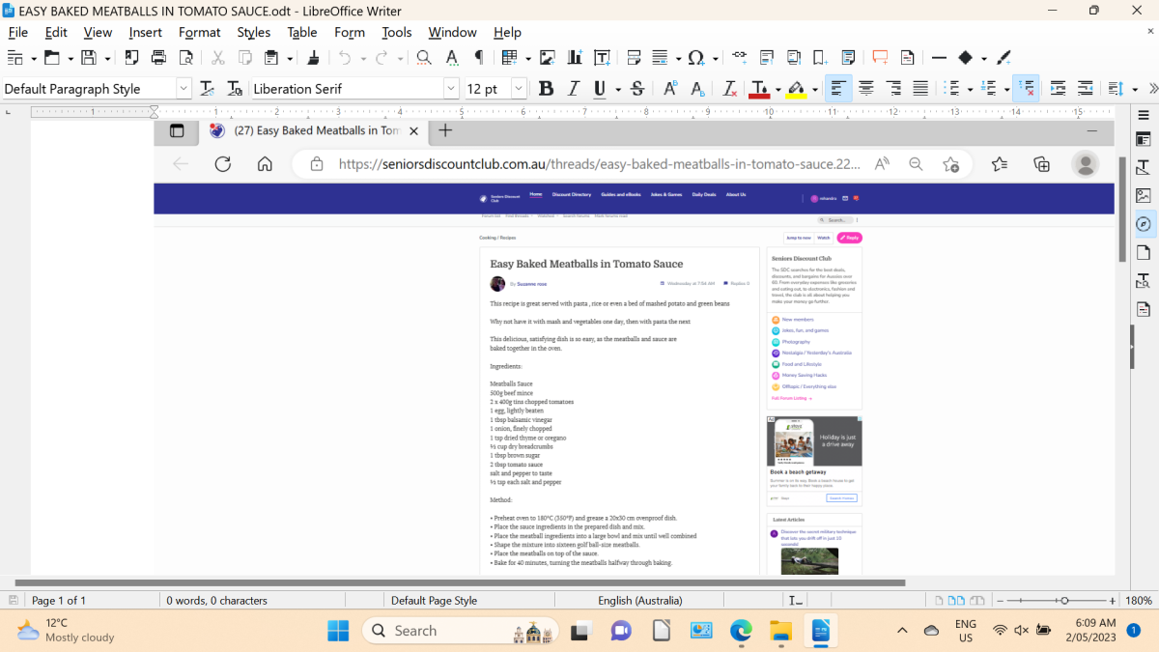Expand the Default Paragraph Style dropdown
Image resolution: width=1159 pixels, height=652 pixels.
point(184,89)
